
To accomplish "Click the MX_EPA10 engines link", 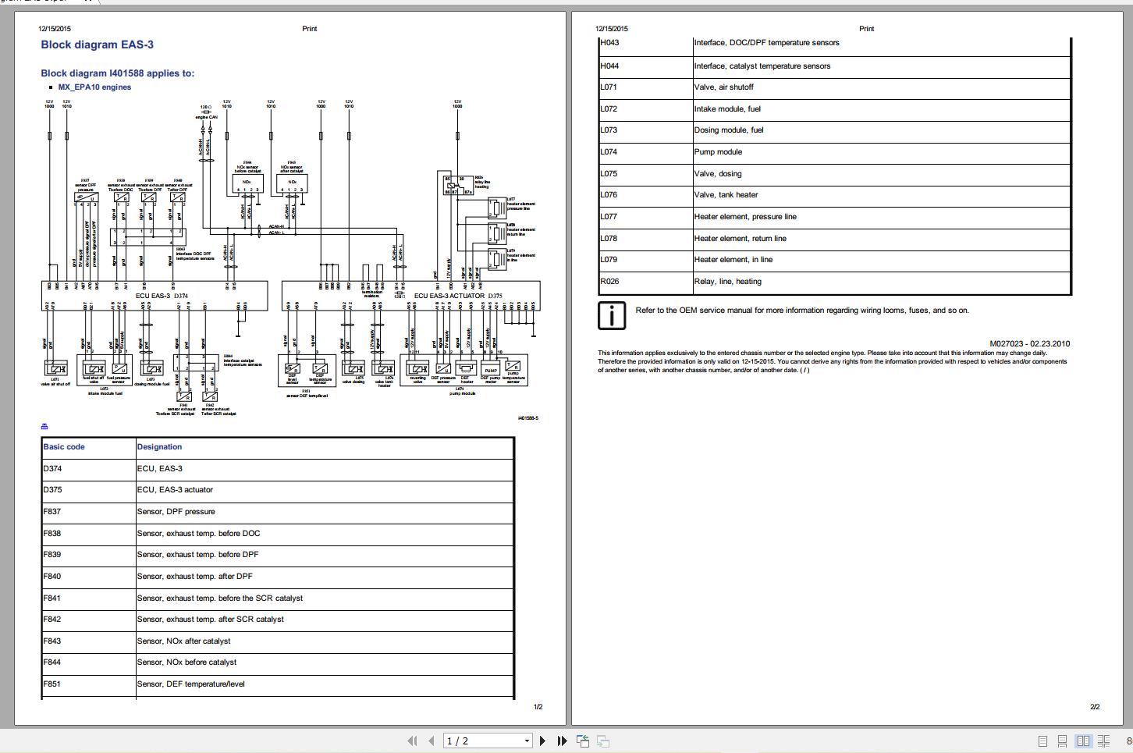I will tap(94, 87).
